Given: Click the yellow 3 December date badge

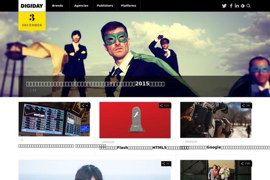Looking at the screenshot, I should pos(32,21).
